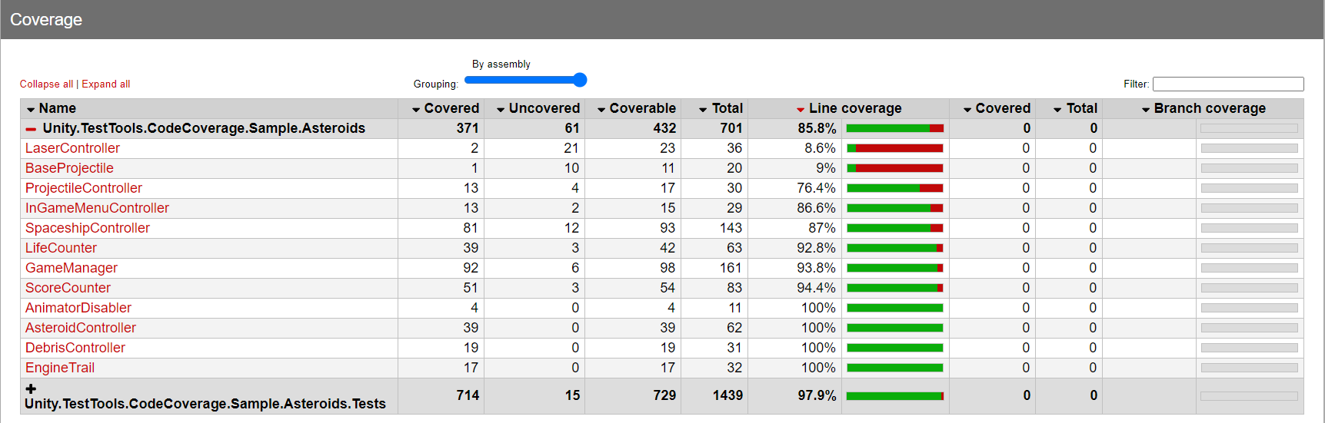Open the GameManager class details
Viewport: 1325px width, 423px height.
coord(71,268)
